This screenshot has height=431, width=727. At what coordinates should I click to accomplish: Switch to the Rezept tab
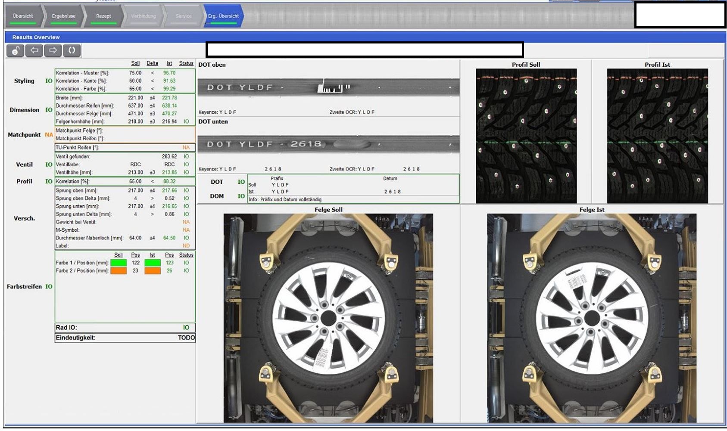click(x=103, y=16)
